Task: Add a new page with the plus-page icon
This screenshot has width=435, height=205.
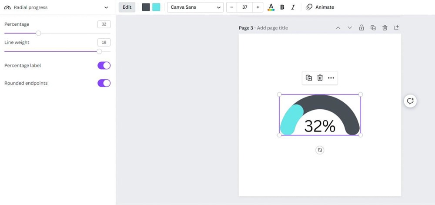Action: [x=396, y=27]
